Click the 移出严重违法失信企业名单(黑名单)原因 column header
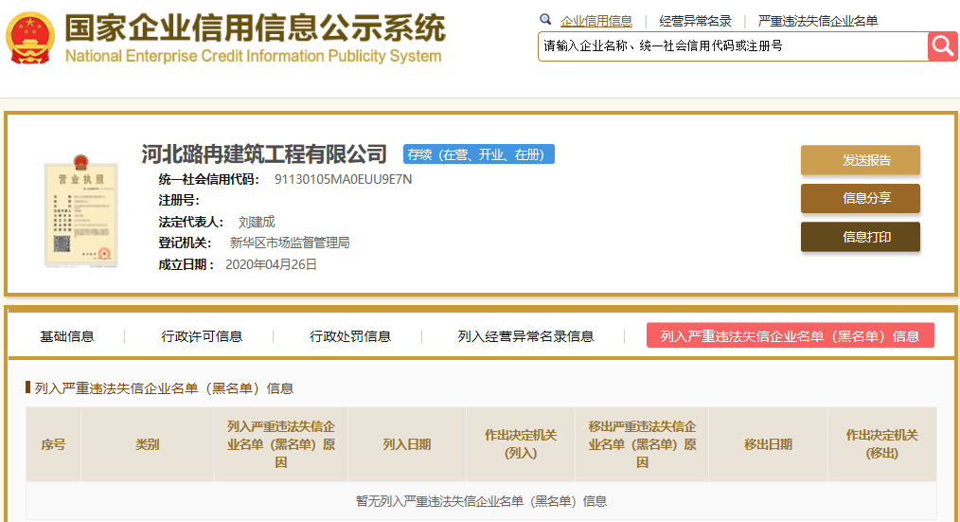The width and height of the screenshot is (960, 522). pyautogui.click(x=642, y=444)
